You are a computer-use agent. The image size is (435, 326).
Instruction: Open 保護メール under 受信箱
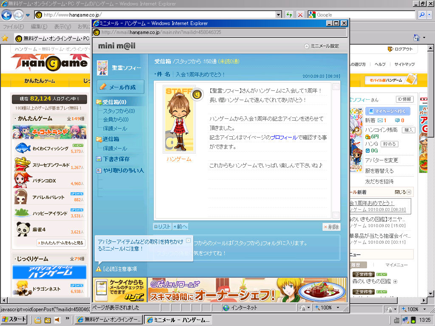pyautogui.click(x=115, y=128)
